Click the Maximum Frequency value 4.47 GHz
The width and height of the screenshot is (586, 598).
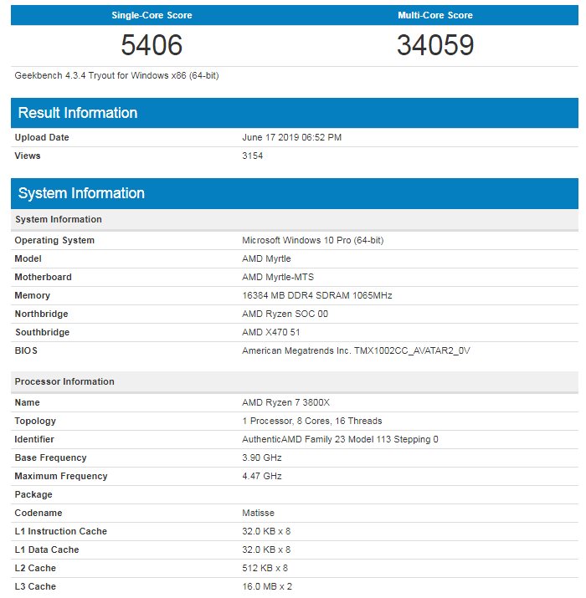(262, 476)
